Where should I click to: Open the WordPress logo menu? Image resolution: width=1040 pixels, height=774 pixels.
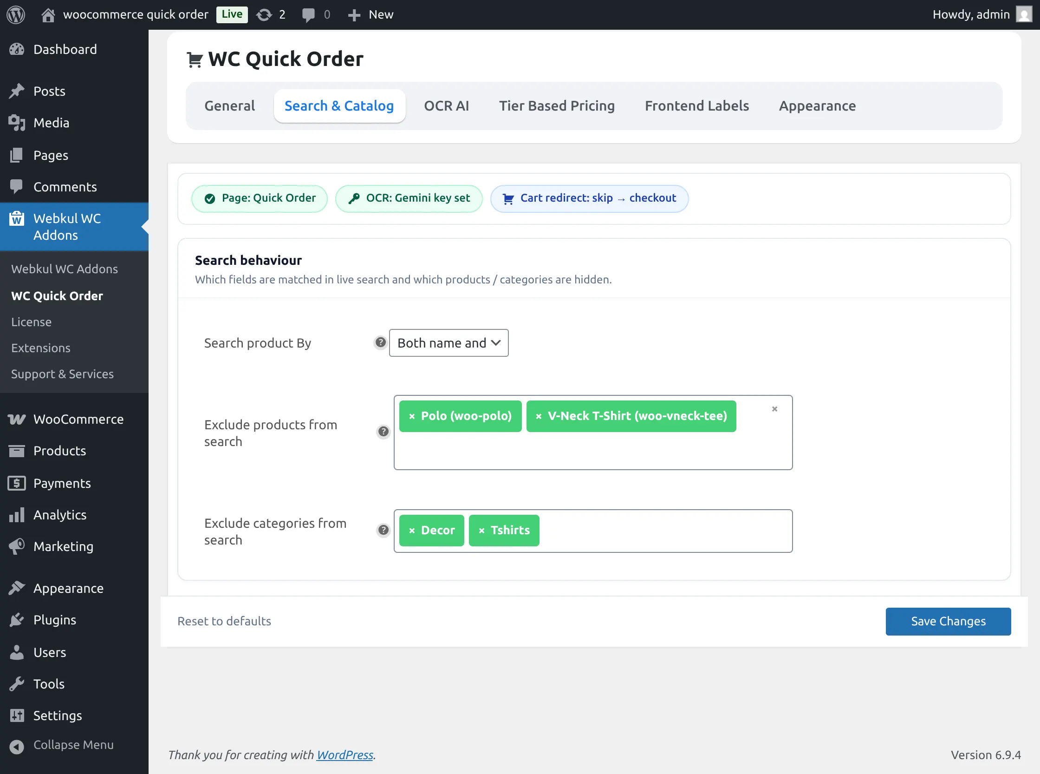[x=16, y=14]
